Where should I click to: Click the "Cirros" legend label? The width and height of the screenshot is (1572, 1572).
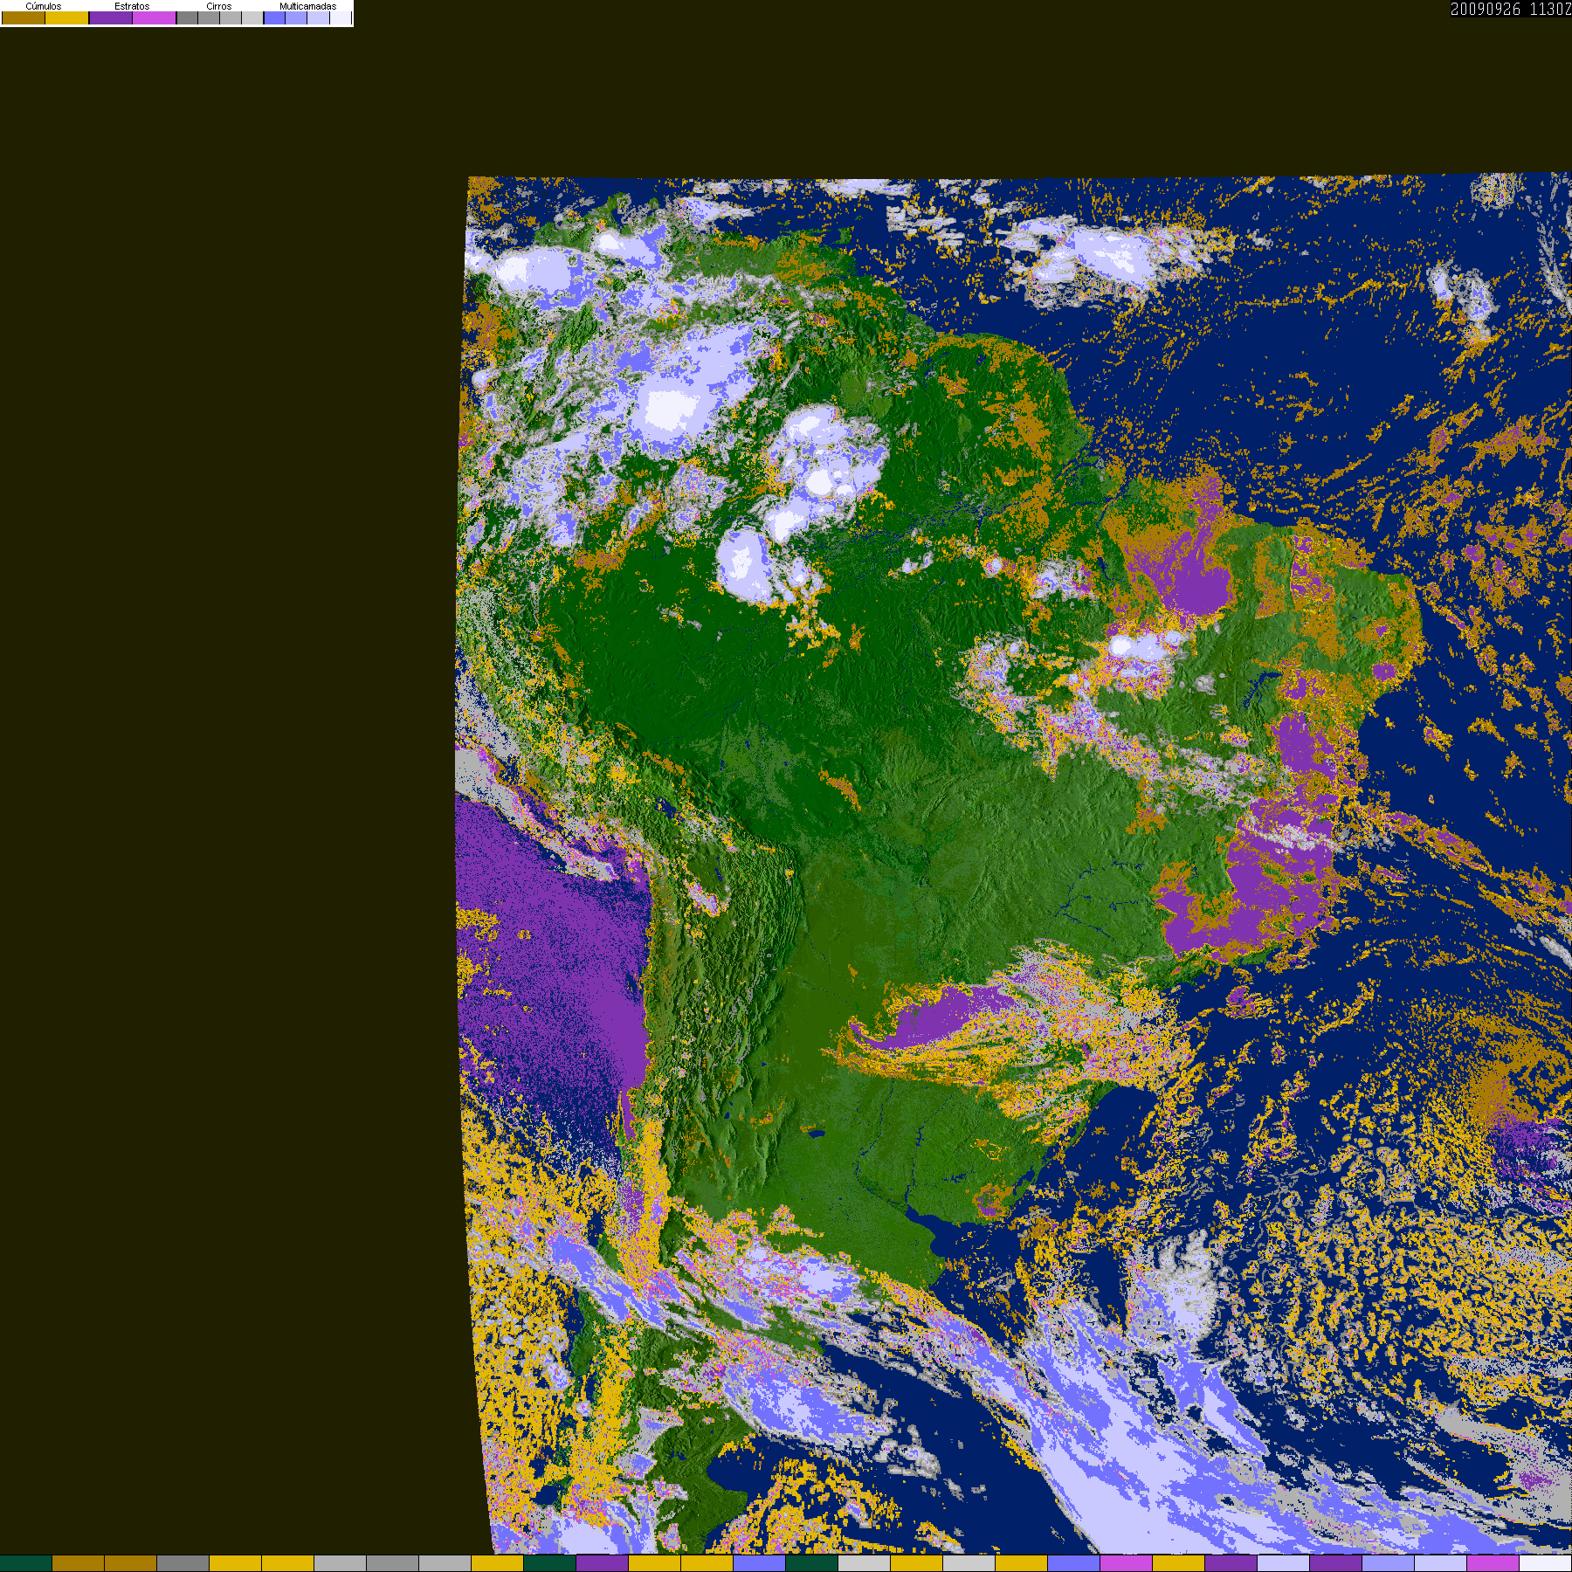pyautogui.click(x=219, y=6)
